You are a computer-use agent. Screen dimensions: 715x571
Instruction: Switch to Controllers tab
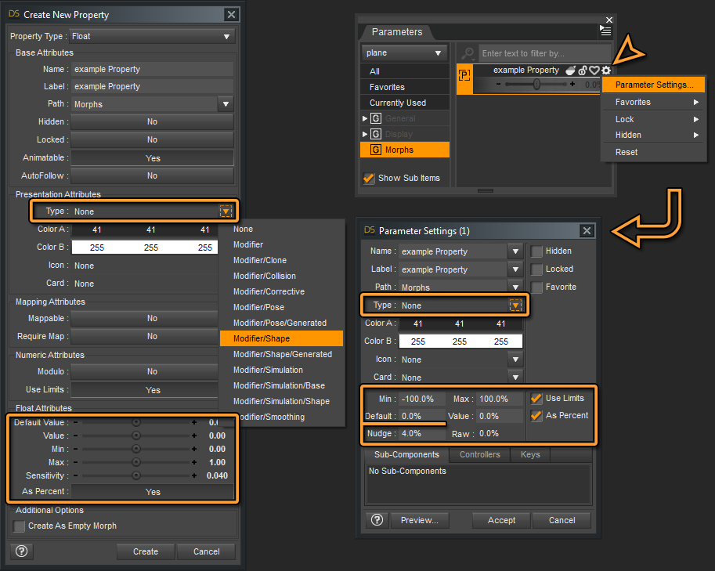click(480, 455)
